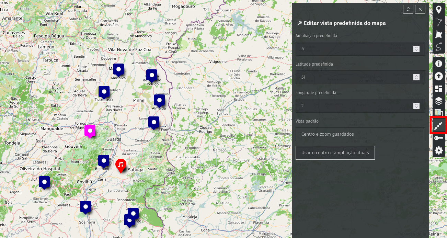
Task: Select the draw polygon tool
Action: pos(439,35)
